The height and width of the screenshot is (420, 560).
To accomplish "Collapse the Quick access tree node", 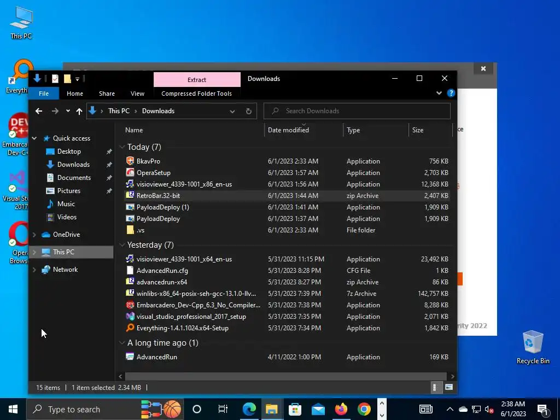I will pyautogui.click(x=34, y=138).
